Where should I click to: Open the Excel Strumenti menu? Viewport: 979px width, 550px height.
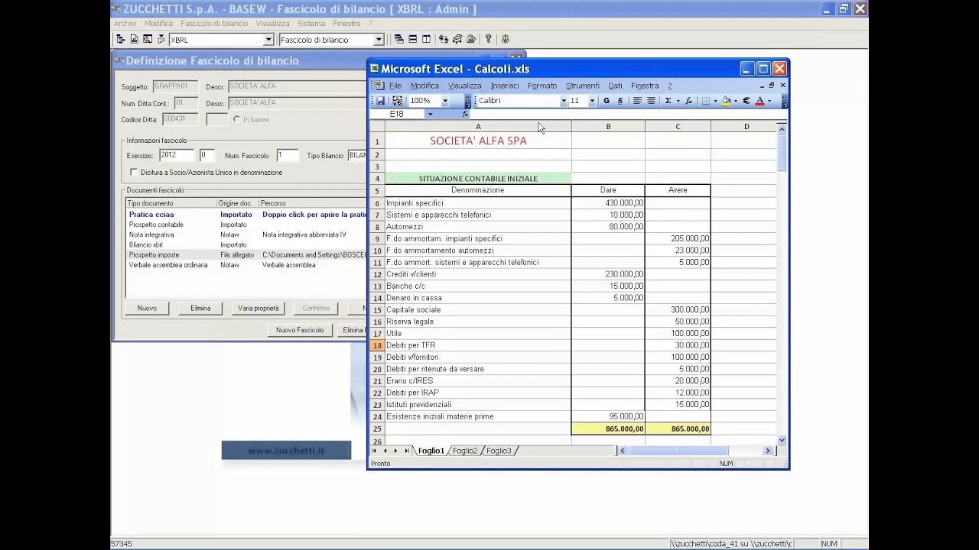[583, 86]
